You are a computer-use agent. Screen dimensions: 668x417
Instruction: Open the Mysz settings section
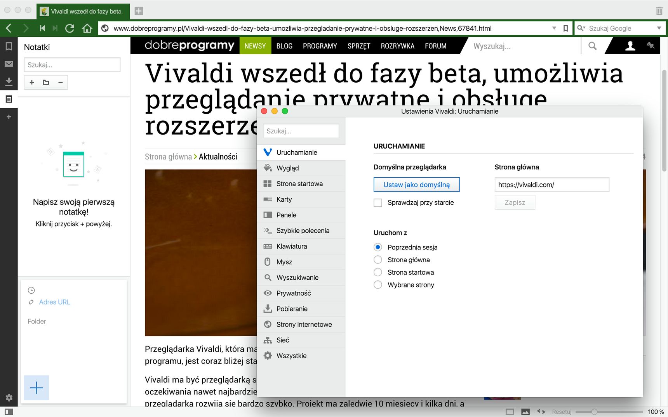pyautogui.click(x=301, y=262)
